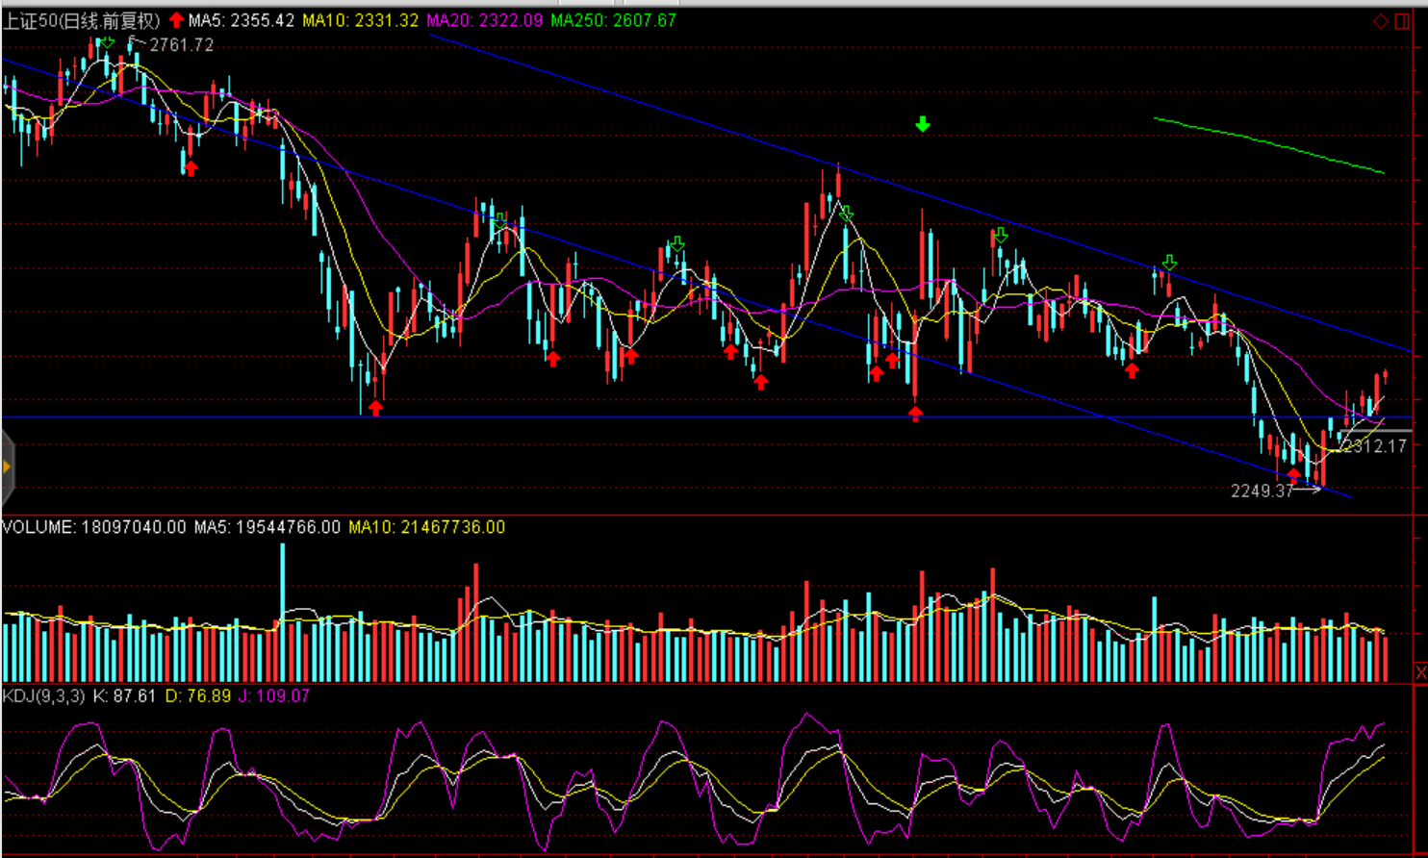Select the MA5: 2355.42 indicator label
Screen dimensions: 1428x858
(x=241, y=20)
